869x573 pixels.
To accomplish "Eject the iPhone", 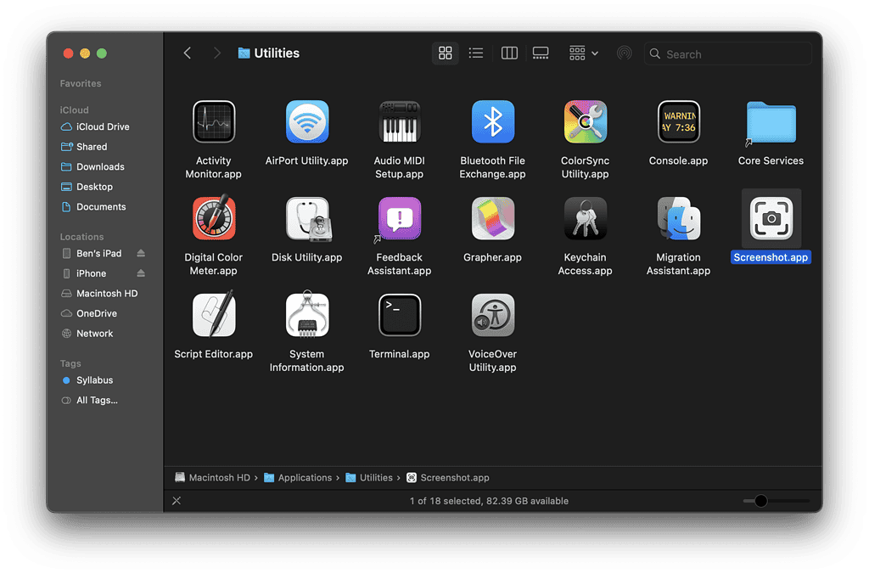I will tap(141, 273).
